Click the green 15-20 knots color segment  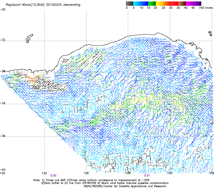tap(152, 3)
